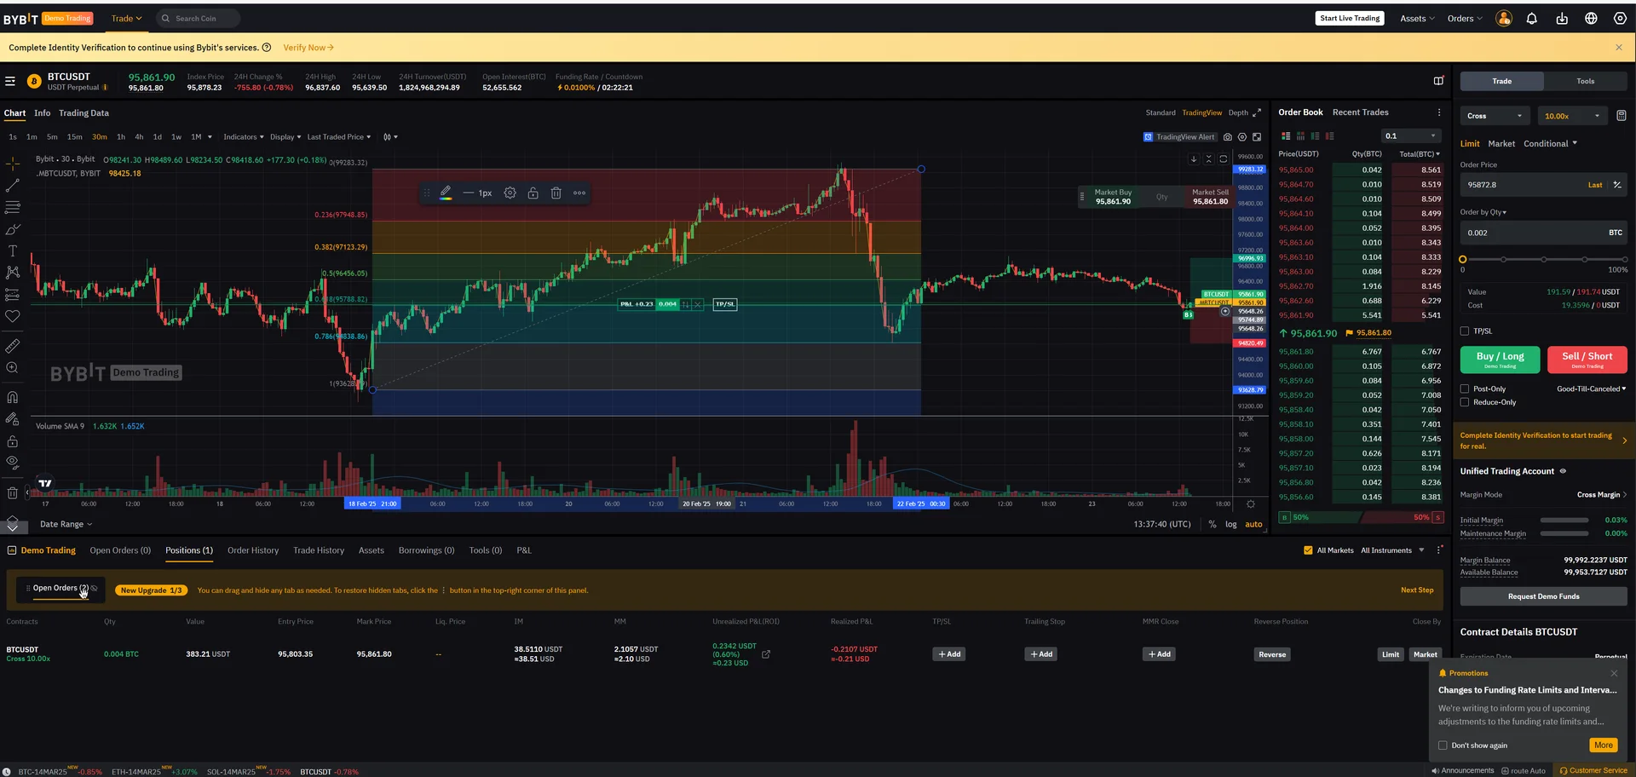This screenshot has width=1636, height=777.
Task: Open the download app icon
Action: pos(1562,19)
